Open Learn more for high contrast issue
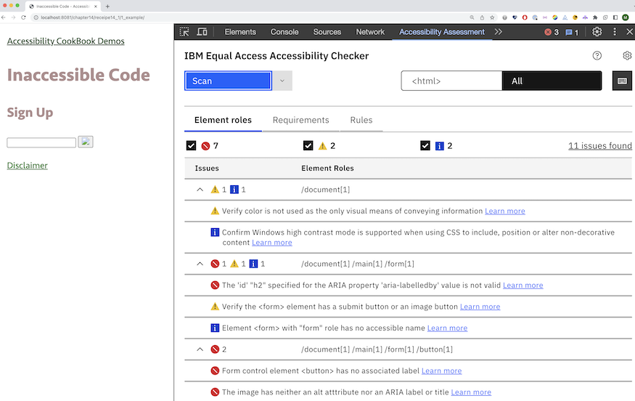 click(x=271, y=243)
